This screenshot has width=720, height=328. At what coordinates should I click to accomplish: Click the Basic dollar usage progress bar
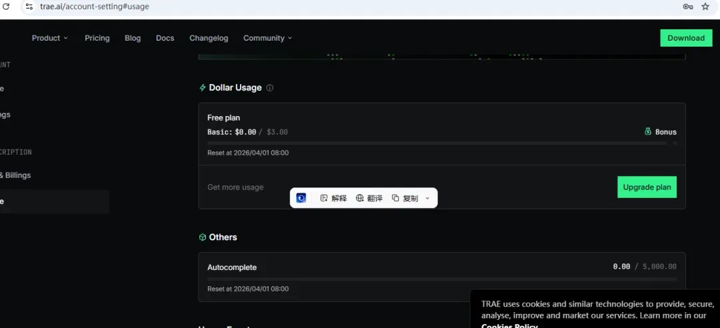coord(437,143)
